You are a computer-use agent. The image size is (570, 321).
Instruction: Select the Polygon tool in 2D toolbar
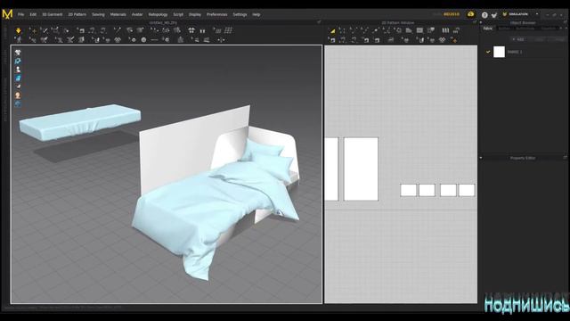pyautogui.click(x=409, y=30)
